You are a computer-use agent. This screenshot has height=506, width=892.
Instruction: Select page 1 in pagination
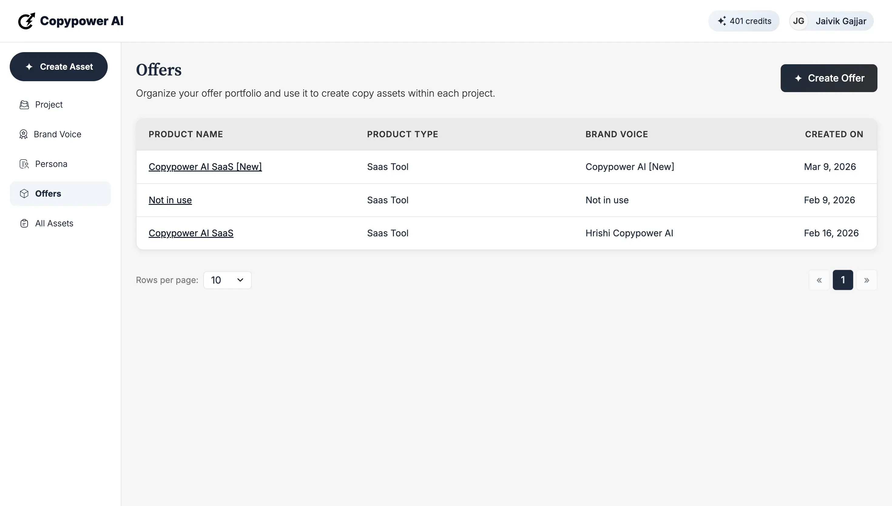[x=843, y=280]
